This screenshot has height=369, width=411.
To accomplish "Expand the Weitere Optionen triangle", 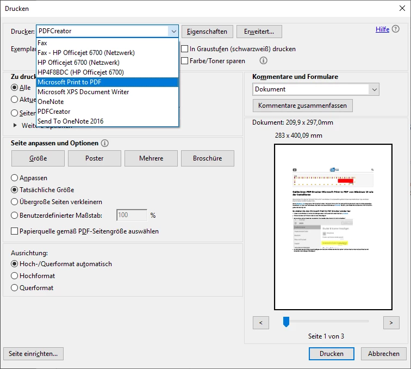I will (15, 126).
